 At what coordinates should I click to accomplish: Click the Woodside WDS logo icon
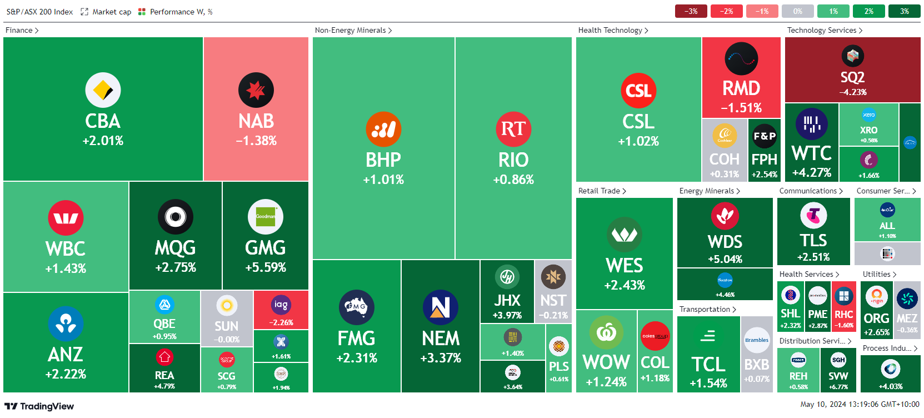coord(725,216)
